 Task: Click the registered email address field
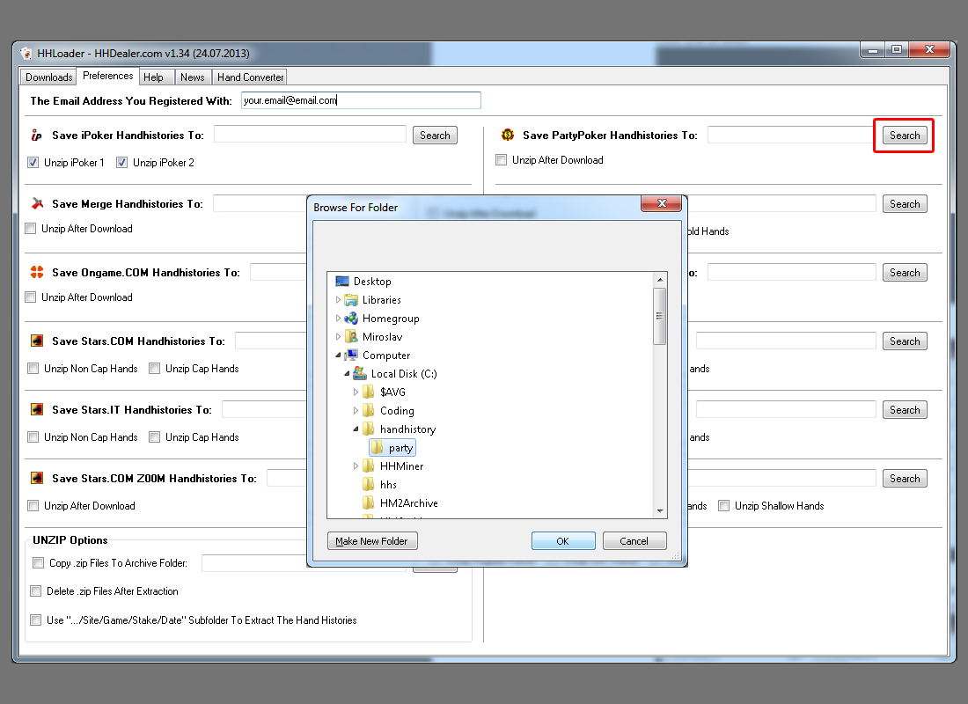click(361, 100)
